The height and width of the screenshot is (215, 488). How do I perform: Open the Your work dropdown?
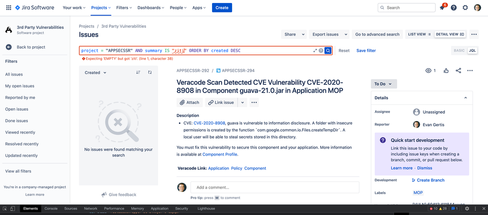tap(74, 8)
